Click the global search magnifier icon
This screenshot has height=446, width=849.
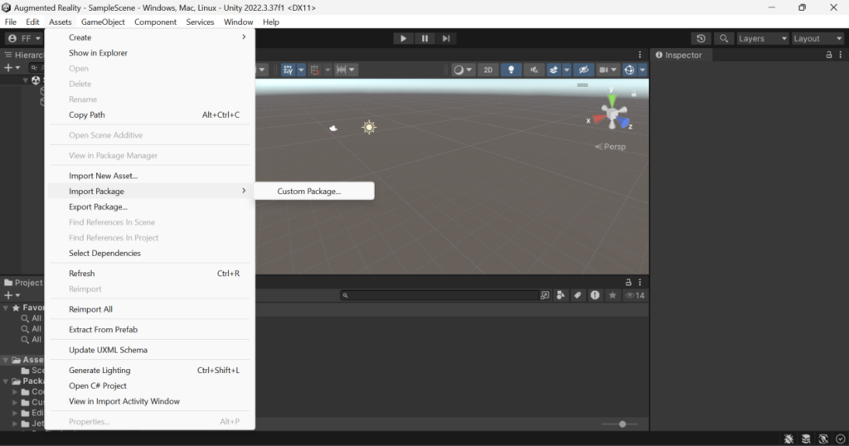[x=724, y=38]
